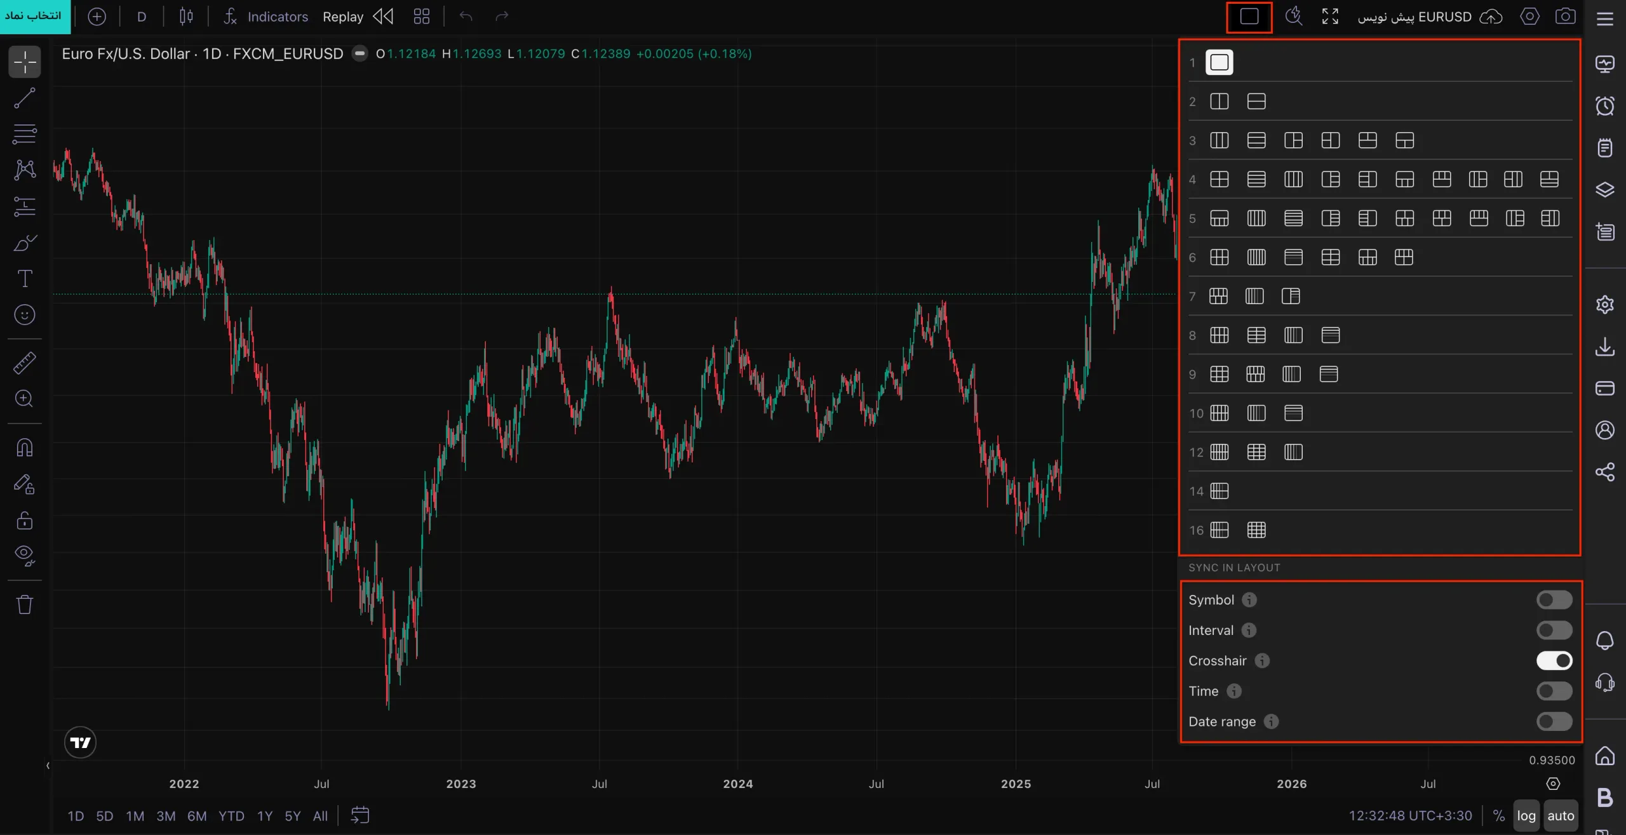This screenshot has width=1626, height=835.
Task: Select the crosshair cursor tool
Action: (25, 62)
